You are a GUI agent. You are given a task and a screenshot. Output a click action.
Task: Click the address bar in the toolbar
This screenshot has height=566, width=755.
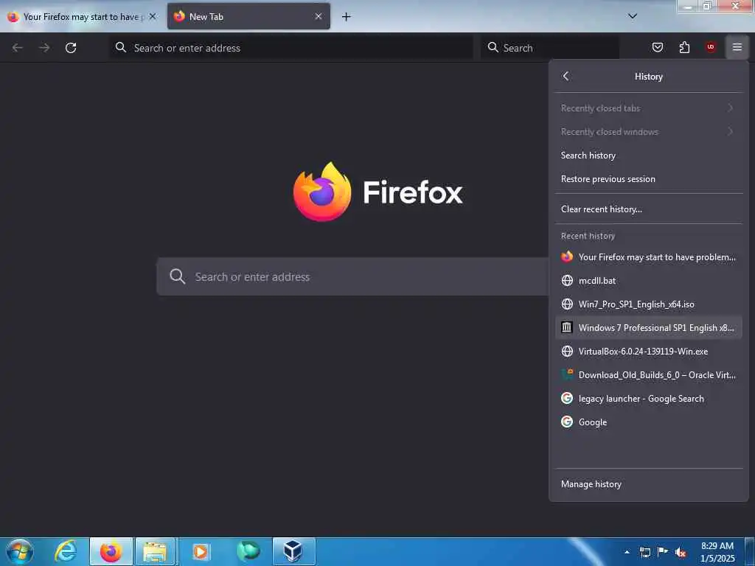[291, 48]
